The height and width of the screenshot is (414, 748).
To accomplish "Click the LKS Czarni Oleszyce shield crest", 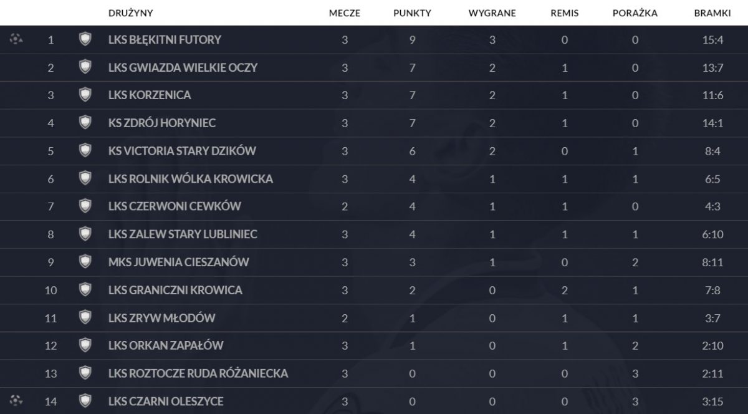I will (x=85, y=401).
